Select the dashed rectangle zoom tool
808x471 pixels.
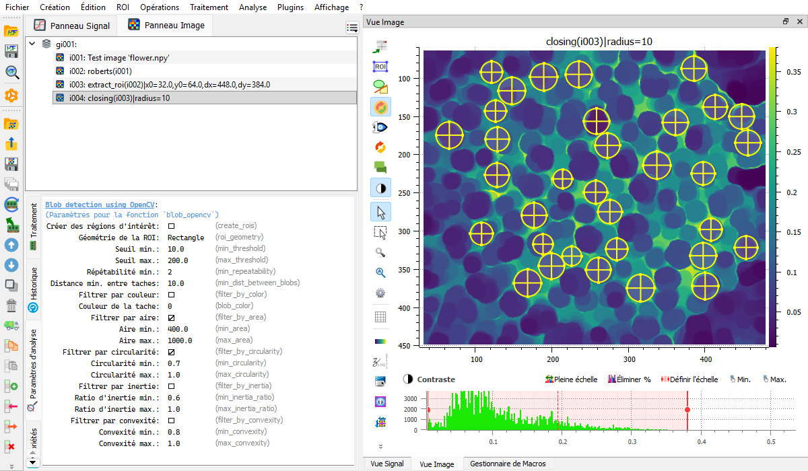pyautogui.click(x=380, y=233)
